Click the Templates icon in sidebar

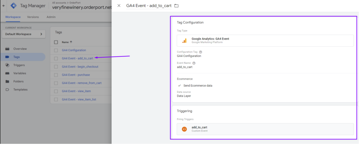click(x=7, y=90)
